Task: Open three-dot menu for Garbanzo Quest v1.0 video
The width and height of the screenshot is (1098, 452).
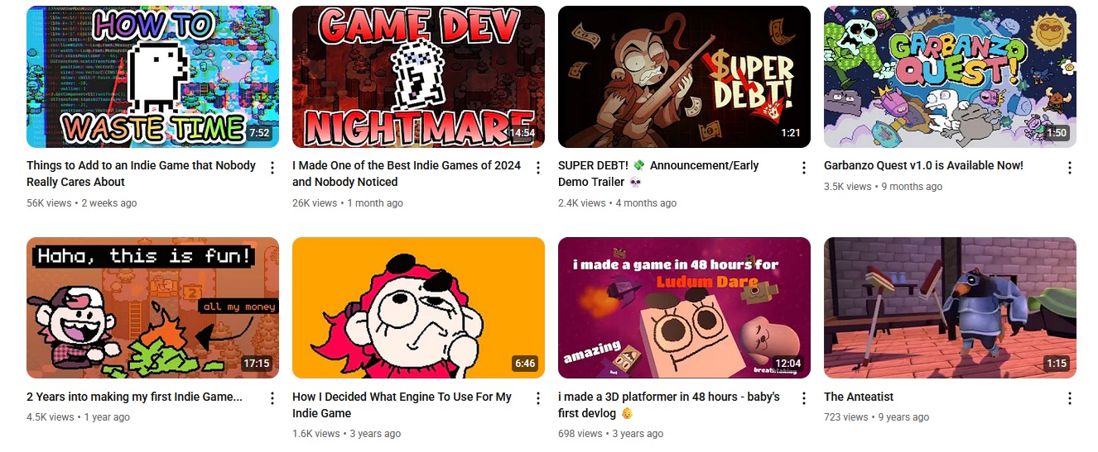Action: pyautogui.click(x=1069, y=168)
